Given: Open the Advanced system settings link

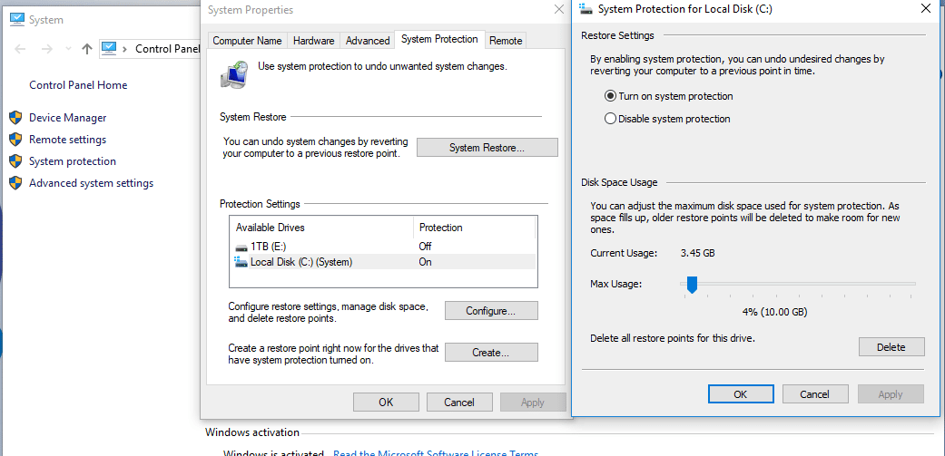Looking at the screenshot, I should [x=91, y=183].
